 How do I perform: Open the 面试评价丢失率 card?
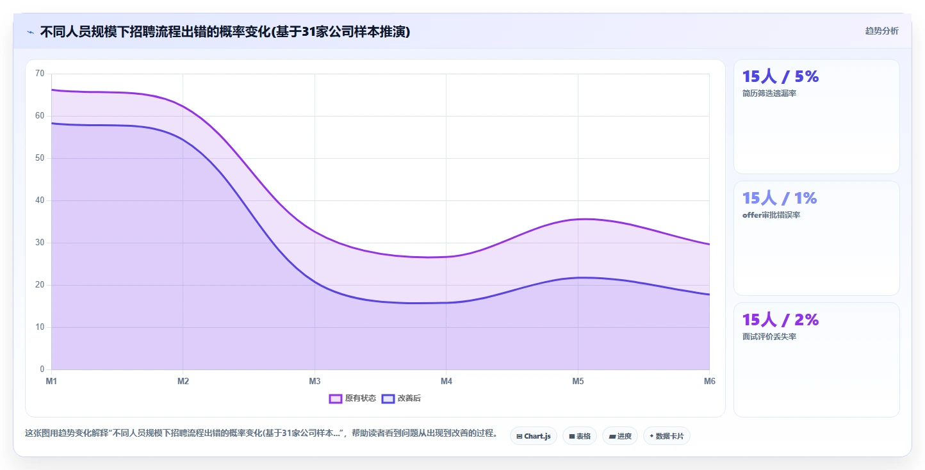(816, 360)
